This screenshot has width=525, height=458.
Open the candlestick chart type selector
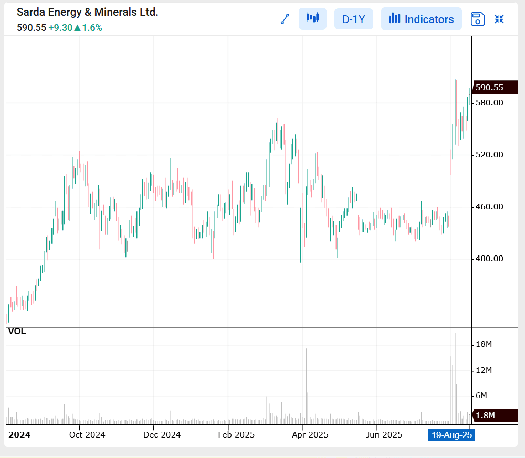pos(312,19)
